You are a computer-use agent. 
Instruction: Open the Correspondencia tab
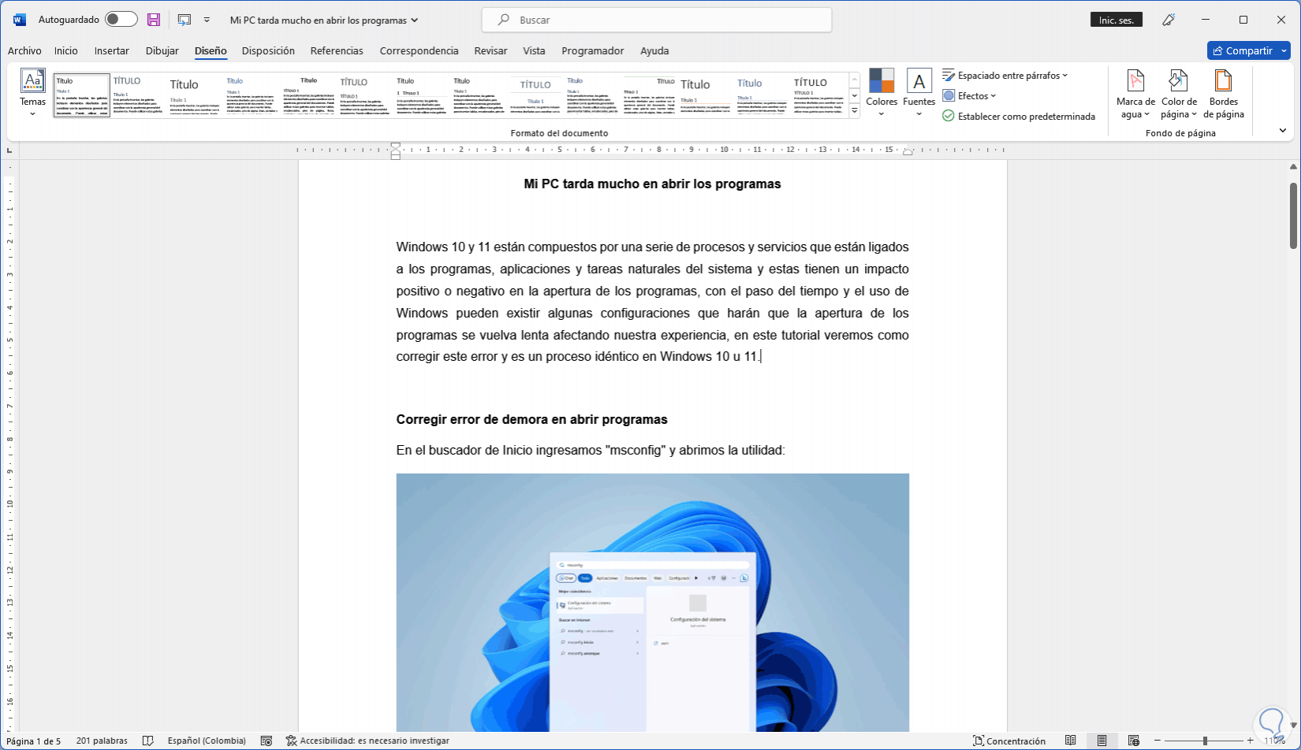coord(419,50)
